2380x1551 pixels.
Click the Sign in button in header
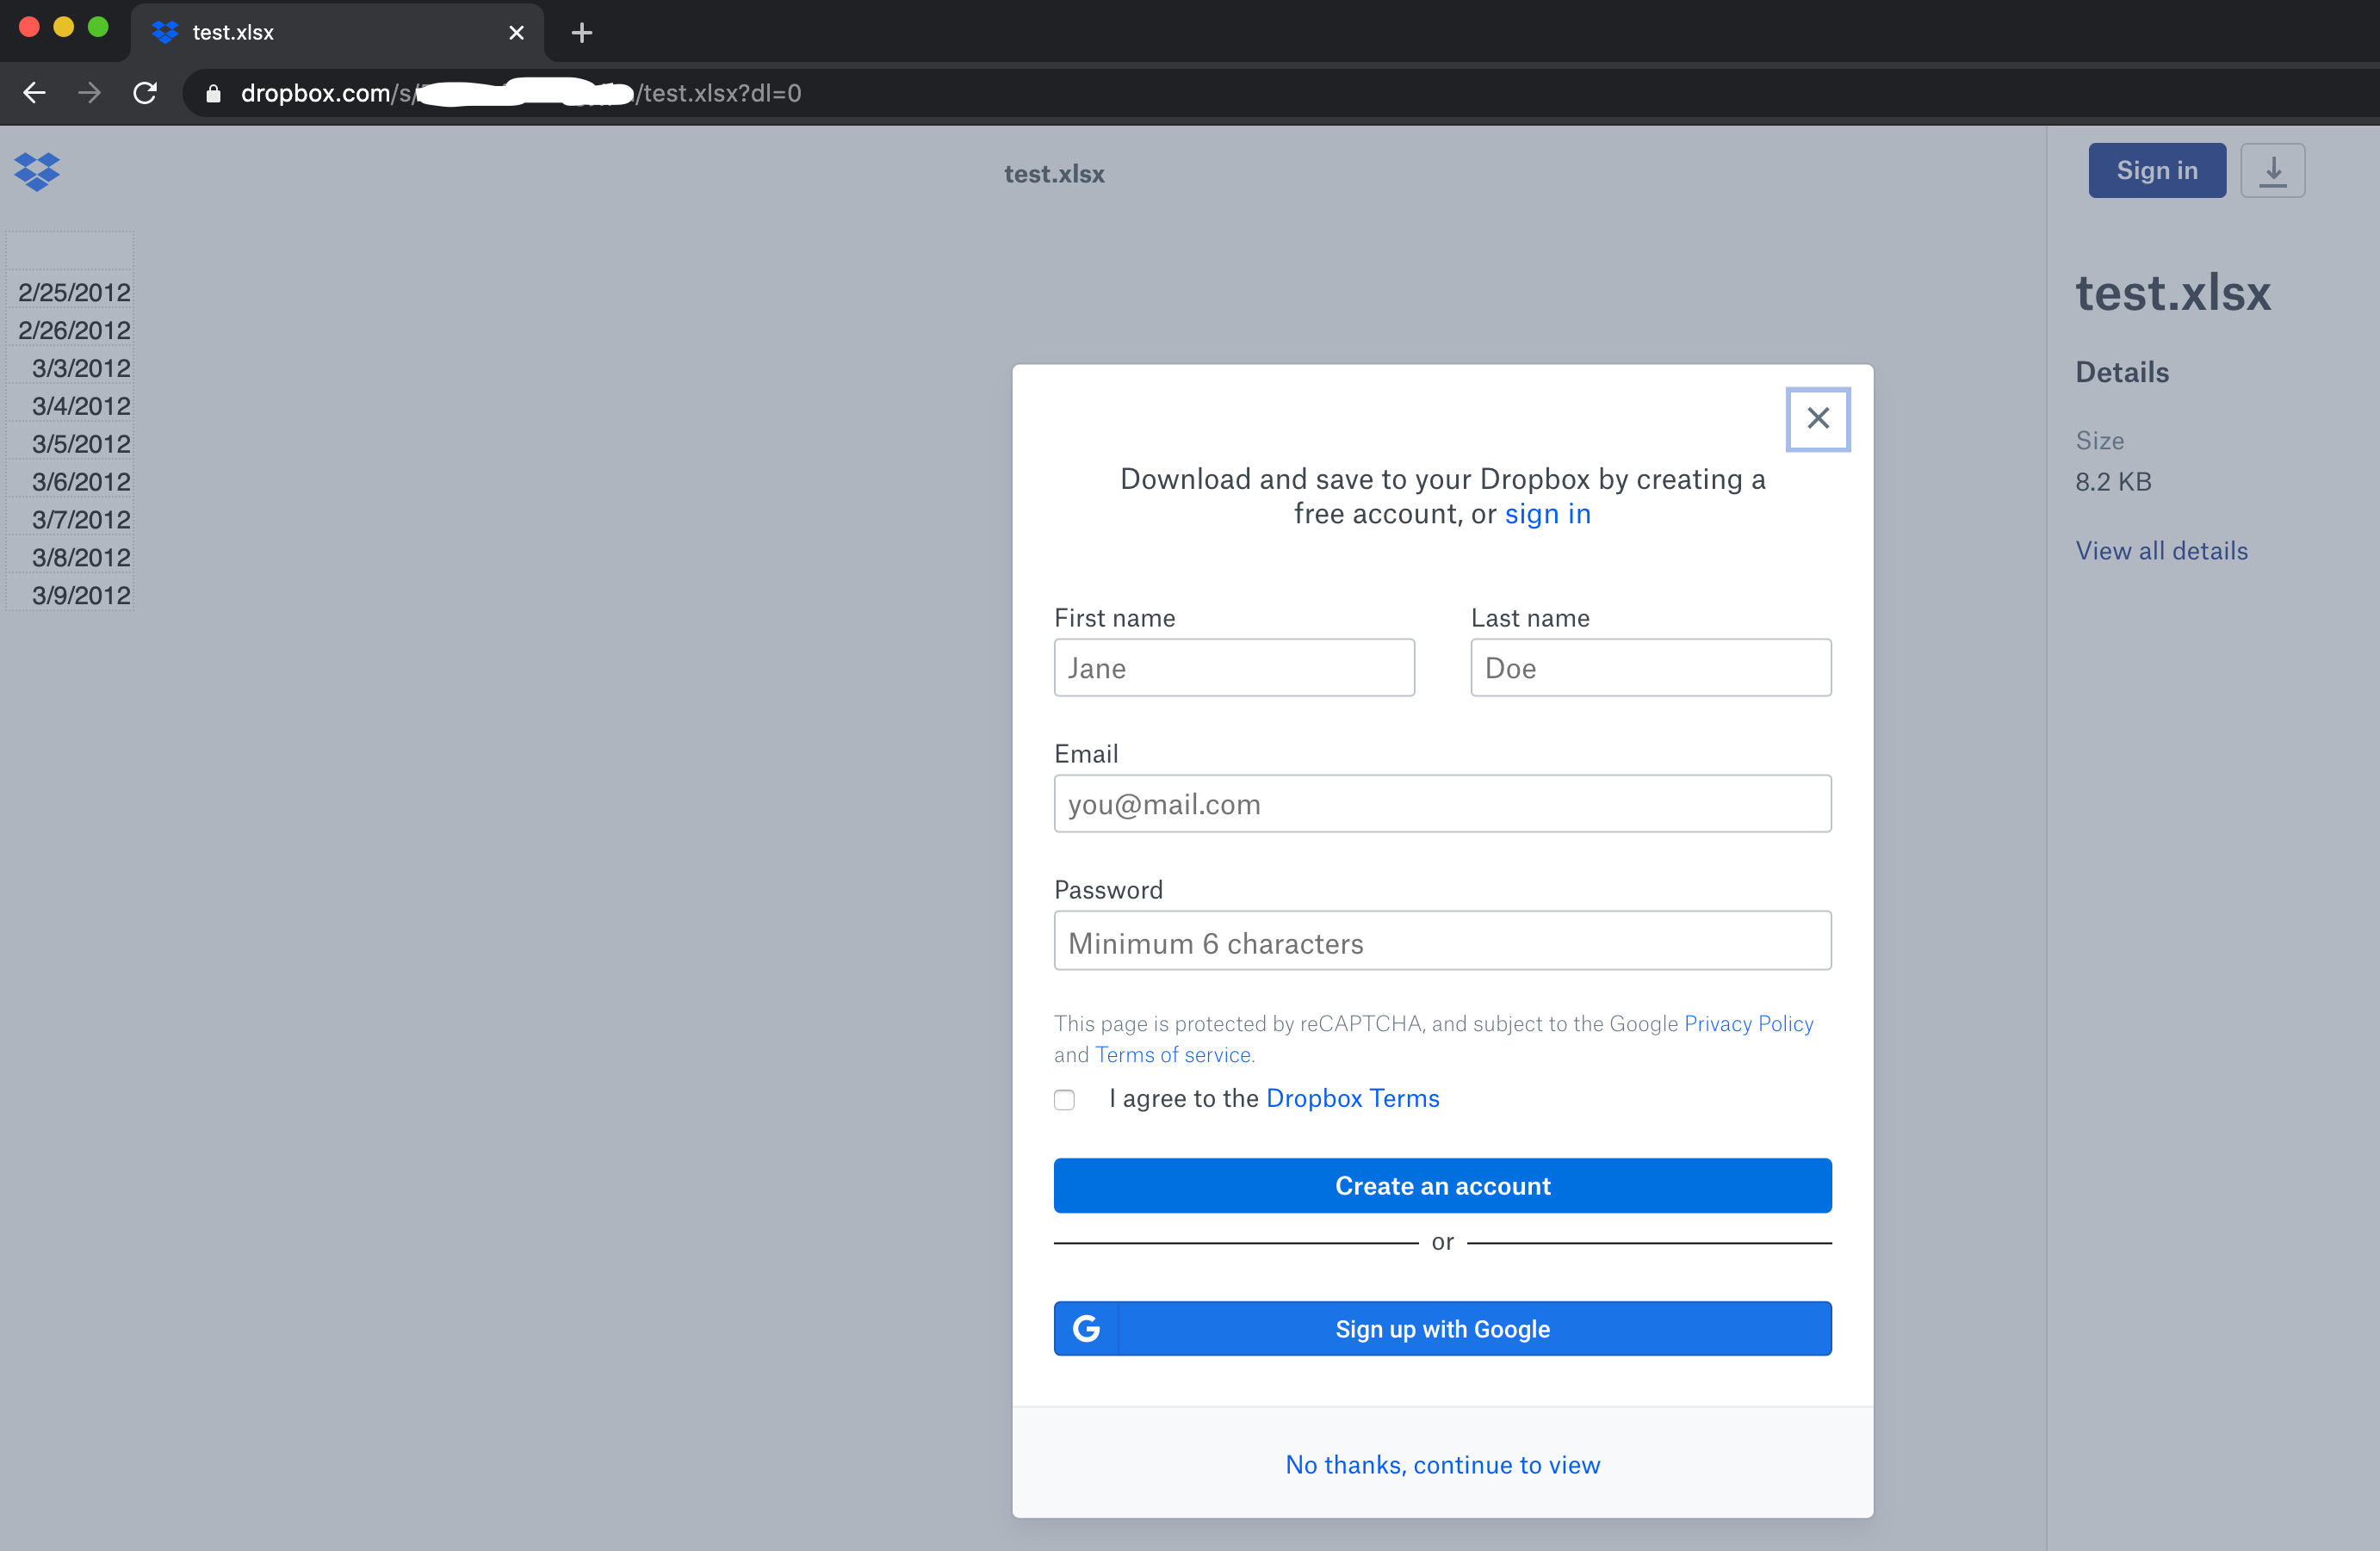pos(2157,171)
